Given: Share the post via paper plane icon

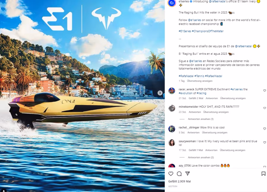Looking at the screenshot, I should click(x=187, y=173).
